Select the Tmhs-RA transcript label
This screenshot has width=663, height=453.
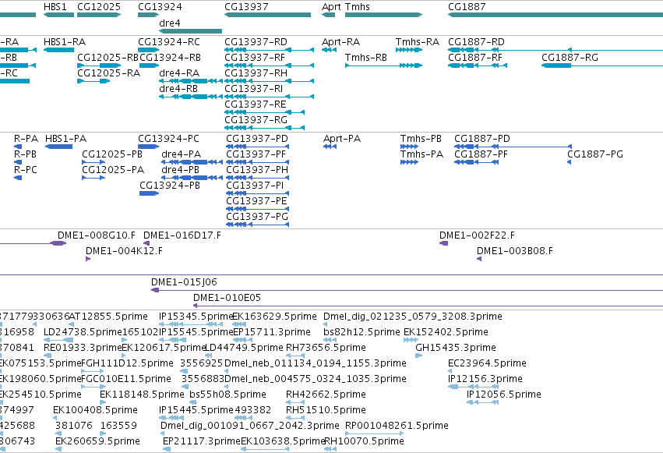pos(418,42)
